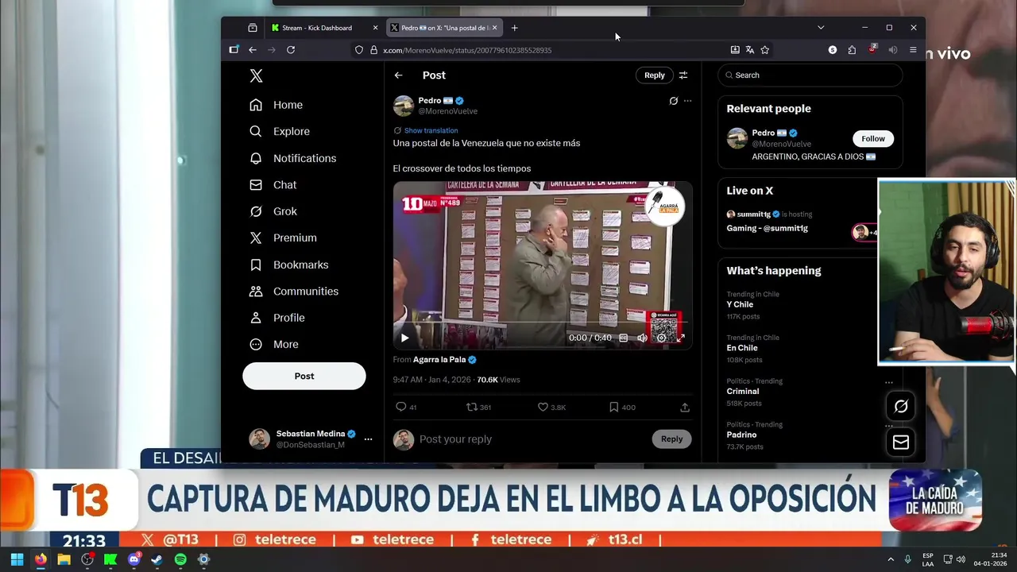Share the post via share icon

click(x=685, y=407)
